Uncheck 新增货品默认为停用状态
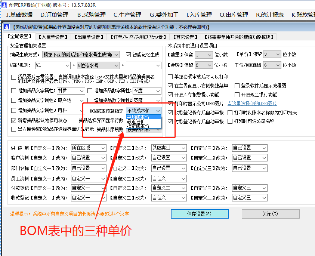The width and height of the screenshot is (315, 256). point(13,120)
